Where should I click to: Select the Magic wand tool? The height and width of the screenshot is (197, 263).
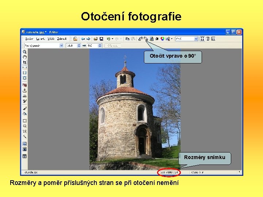point(25,136)
